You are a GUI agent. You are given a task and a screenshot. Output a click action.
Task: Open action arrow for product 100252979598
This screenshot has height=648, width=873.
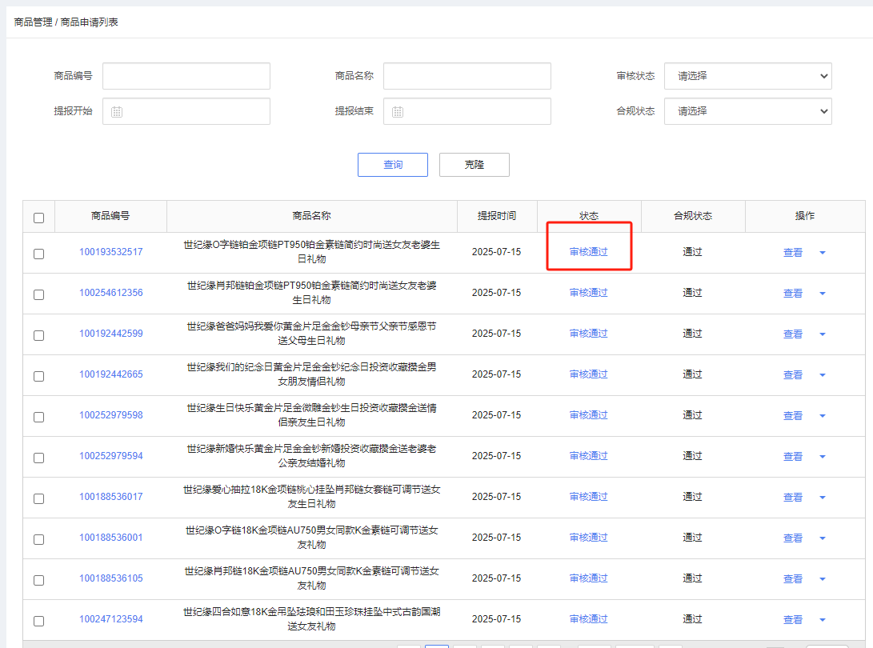point(822,416)
